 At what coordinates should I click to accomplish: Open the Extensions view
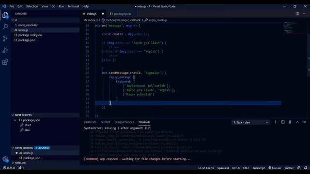5,62
